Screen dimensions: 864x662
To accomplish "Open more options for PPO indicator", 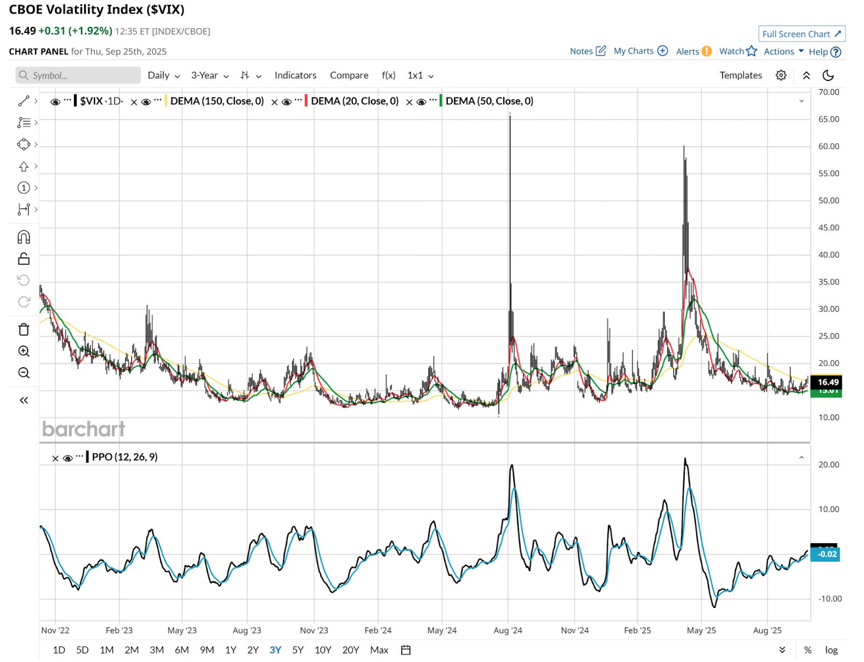I will click(x=79, y=456).
